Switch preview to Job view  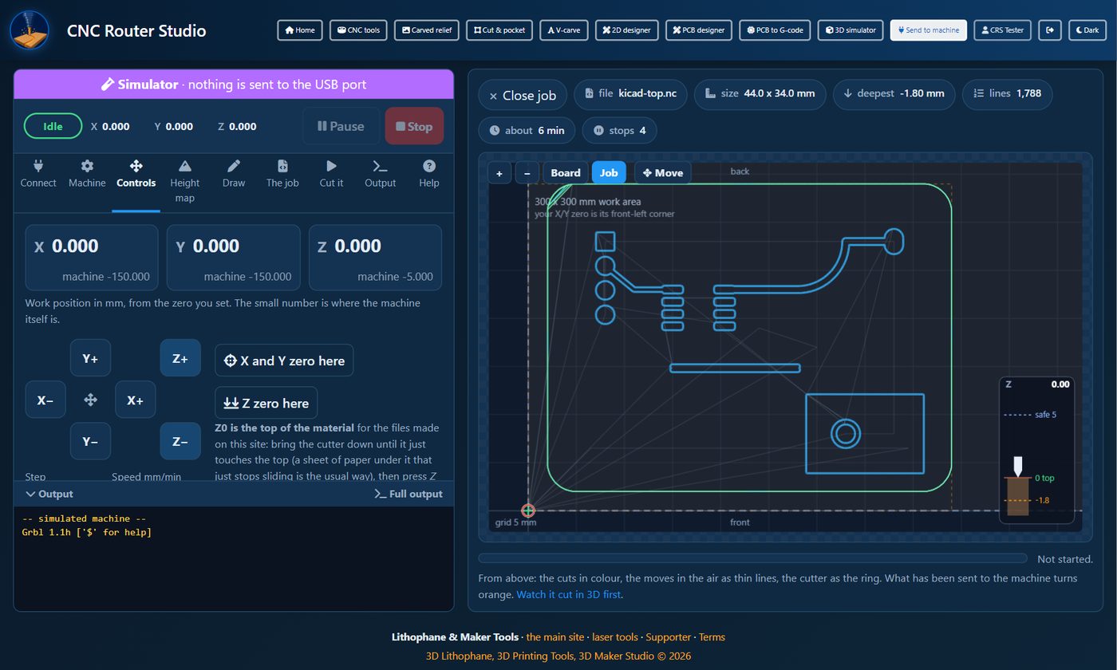coord(609,173)
